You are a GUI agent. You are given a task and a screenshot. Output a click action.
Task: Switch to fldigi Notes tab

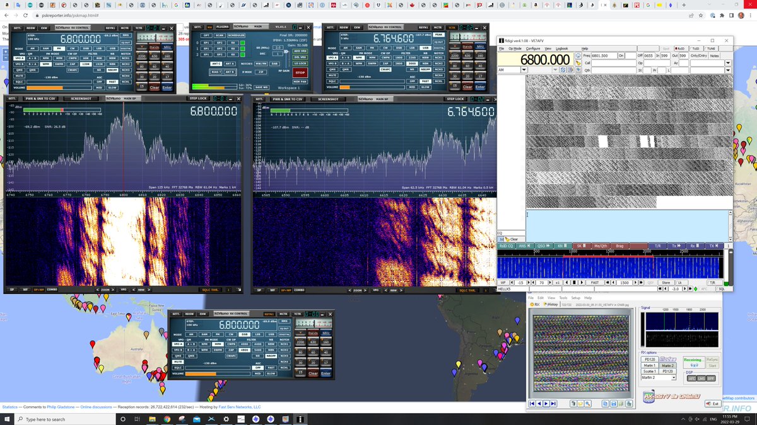pos(714,55)
